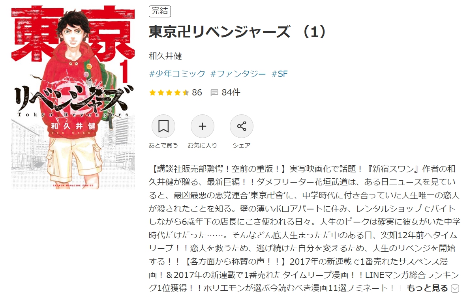This screenshot has width=469, height=299.
Task: Open the Tokyo Revengers cover thumbnail
Action: pos(73,97)
